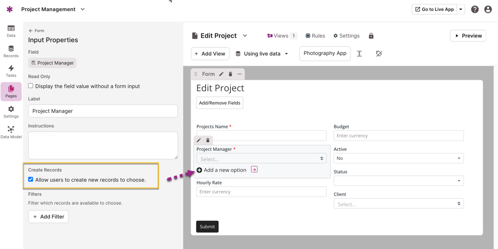This screenshot has height=249, width=498.
Task: Open the Active dropdown showing No
Action: (x=398, y=158)
